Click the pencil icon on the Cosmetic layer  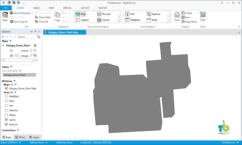[31, 50]
